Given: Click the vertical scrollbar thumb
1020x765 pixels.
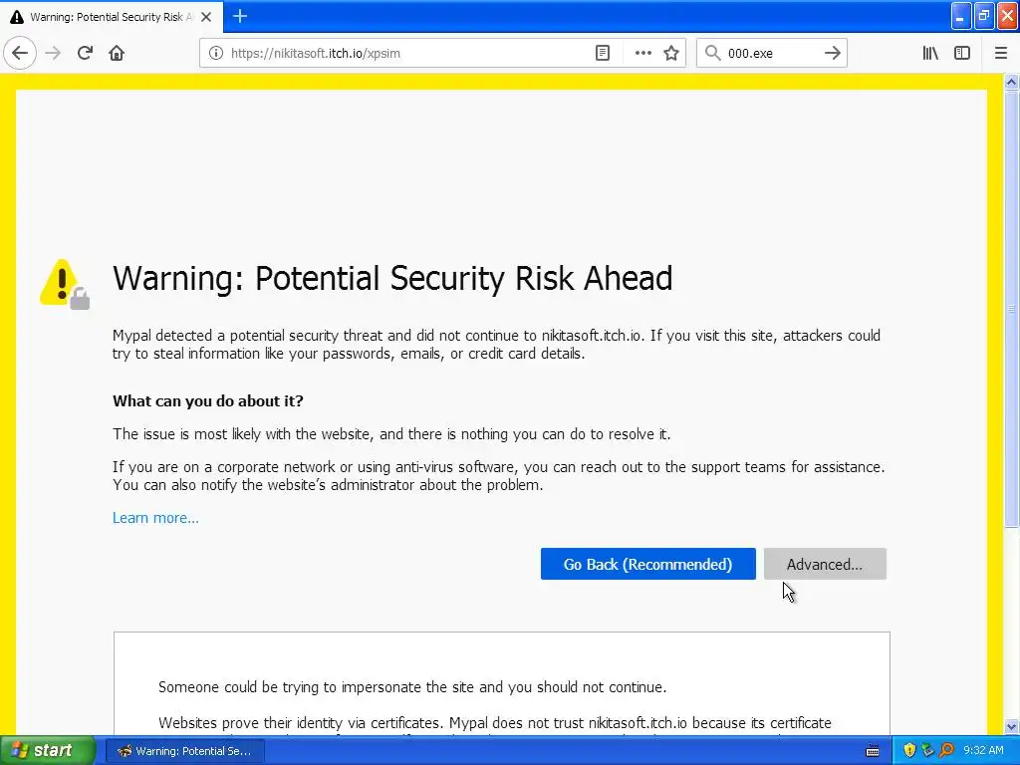Looking at the screenshot, I should click(1011, 309).
